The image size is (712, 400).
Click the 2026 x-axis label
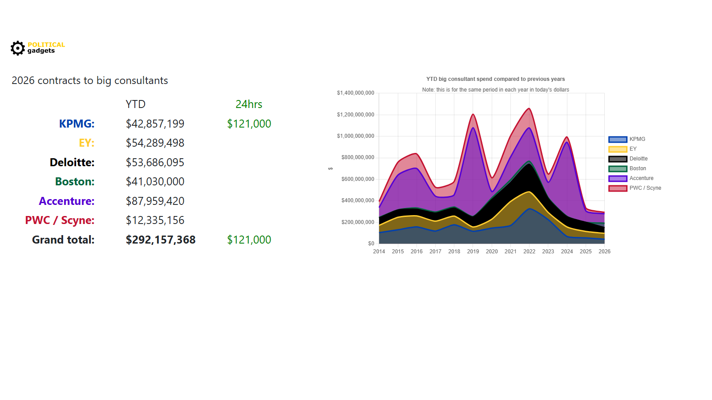[x=604, y=252]
